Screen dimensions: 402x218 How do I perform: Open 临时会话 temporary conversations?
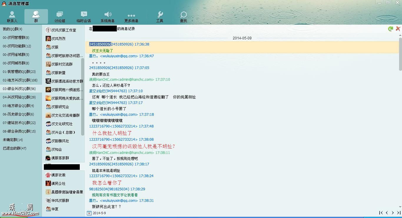click(x=84, y=17)
